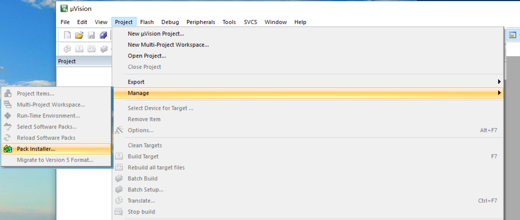Select Batch Setup... entry
This screenshot has width=520, height=220.
click(308, 189)
